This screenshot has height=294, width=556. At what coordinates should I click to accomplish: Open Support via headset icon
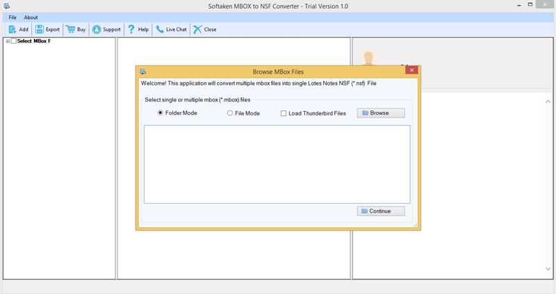pyautogui.click(x=97, y=29)
